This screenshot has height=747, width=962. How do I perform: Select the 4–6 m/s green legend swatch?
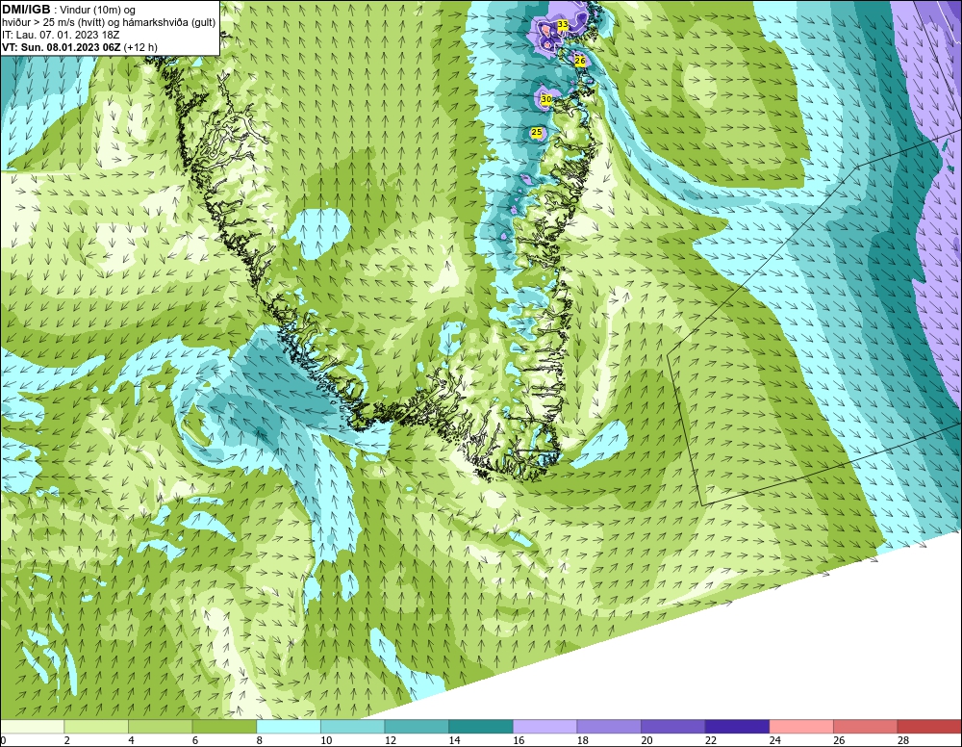[x=160, y=727]
